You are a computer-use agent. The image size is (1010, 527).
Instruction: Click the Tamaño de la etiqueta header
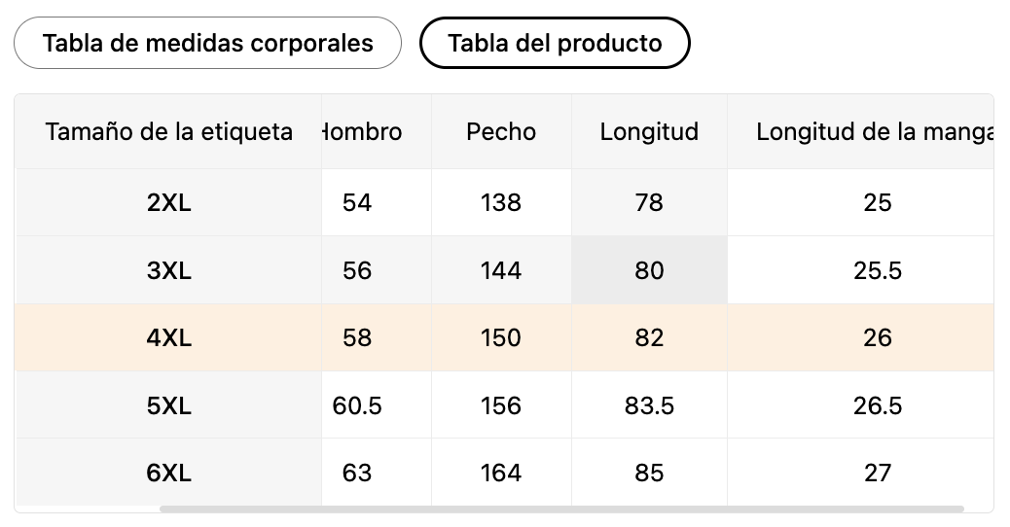(168, 132)
